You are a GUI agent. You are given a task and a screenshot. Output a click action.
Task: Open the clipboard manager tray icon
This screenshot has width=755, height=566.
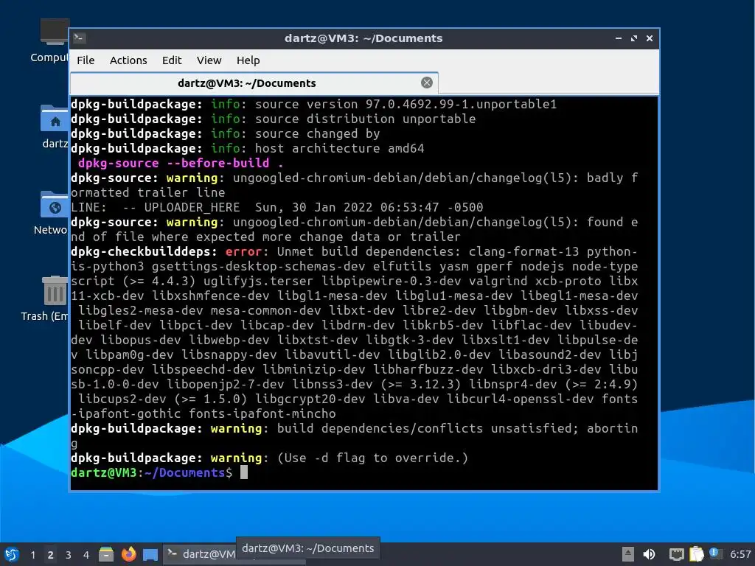coord(696,554)
